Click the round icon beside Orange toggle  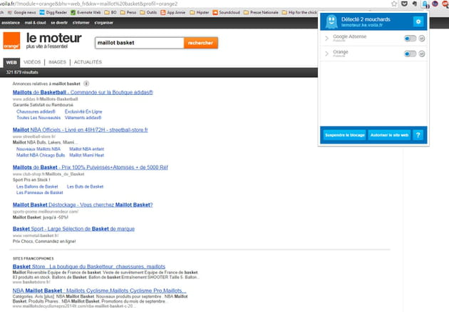[421, 54]
